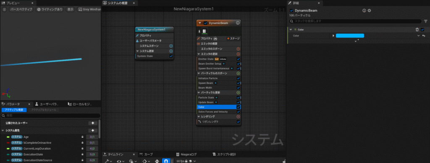The height and width of the screenshot is (163, 430).
Task: Add module to システム更新 with plus icon
Action: (x=171, y=51)
